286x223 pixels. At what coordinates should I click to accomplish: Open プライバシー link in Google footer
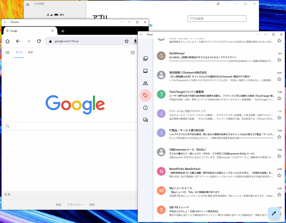pyautogui.click(x=75, y=205)
